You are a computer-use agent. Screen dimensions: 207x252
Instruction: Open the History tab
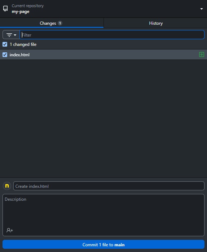155,23
